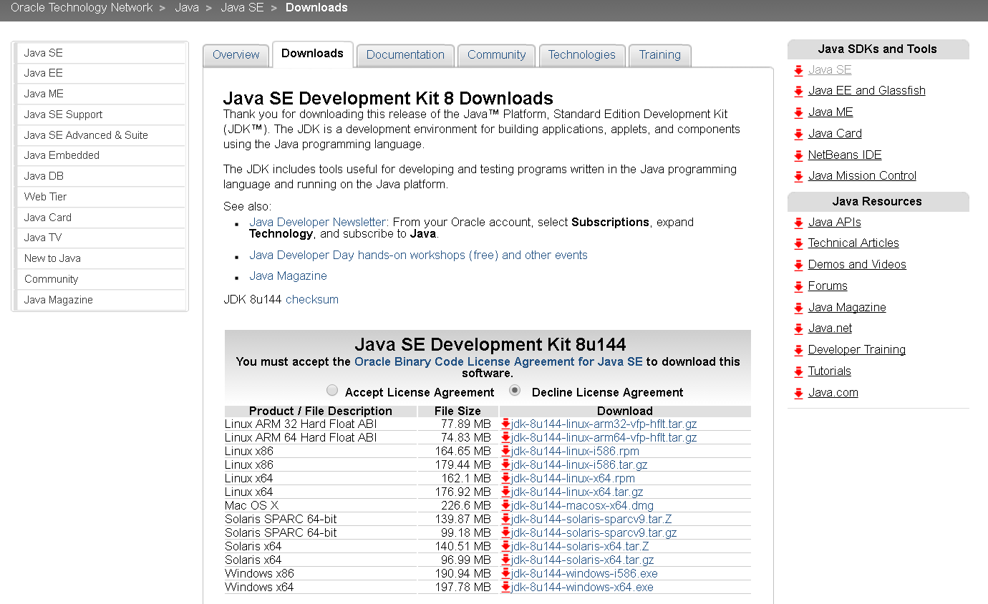Image resolution: width=988 pixels, height=604 pixels.
Task: Open Java.net link in Java Resources
Action: click(830, 328)
